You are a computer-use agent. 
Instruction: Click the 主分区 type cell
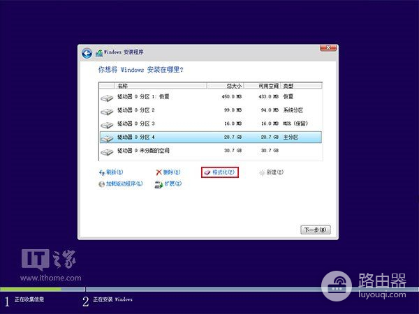click(291, 137)
